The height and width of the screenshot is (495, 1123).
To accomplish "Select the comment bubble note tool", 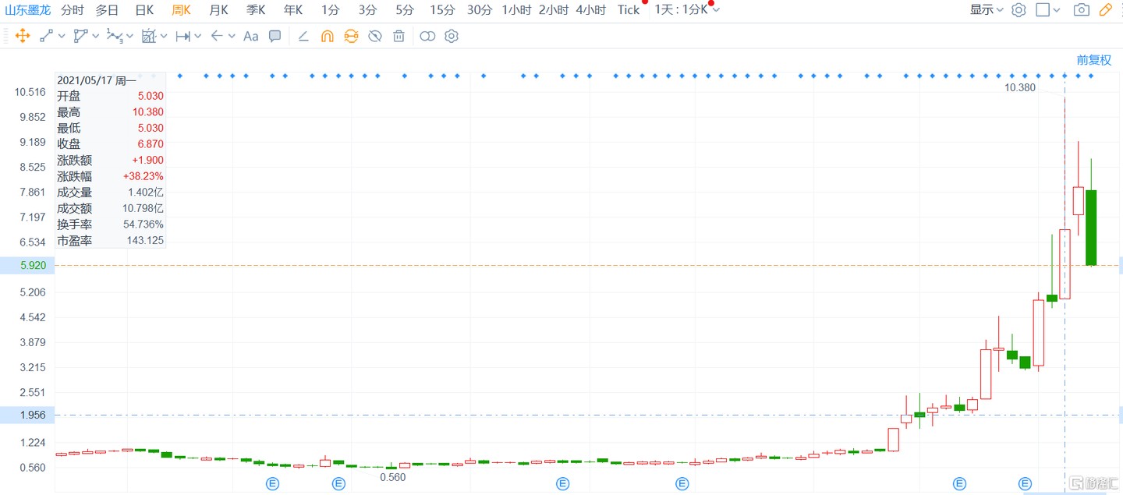I will tap(275, 36).
